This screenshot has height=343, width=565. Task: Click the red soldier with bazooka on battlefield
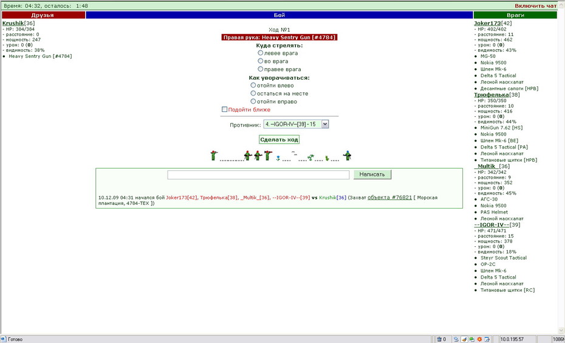point(268,156)
